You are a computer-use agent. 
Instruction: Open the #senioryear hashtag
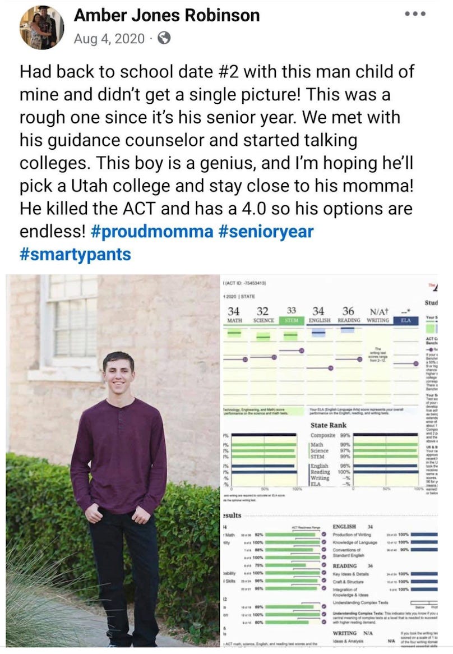pyautogui.click(x=263, y=231)
